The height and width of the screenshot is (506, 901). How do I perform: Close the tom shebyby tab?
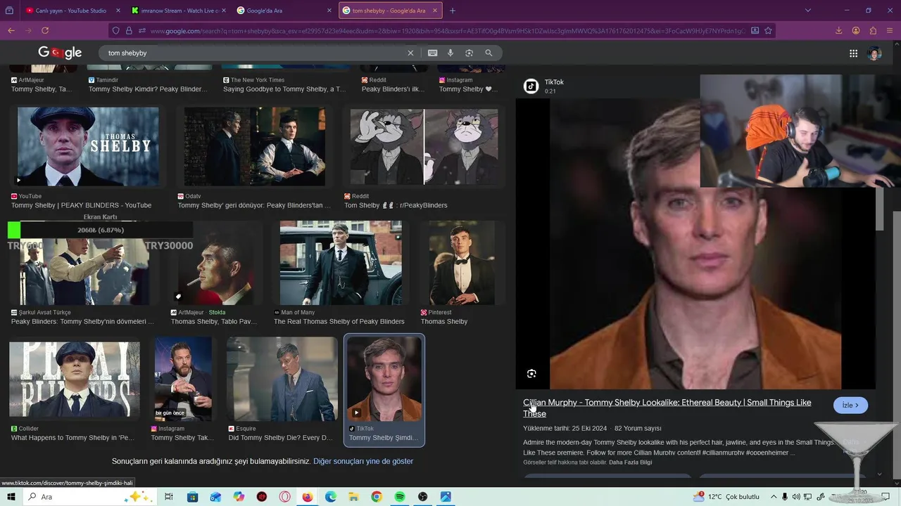tap(435, 11)
